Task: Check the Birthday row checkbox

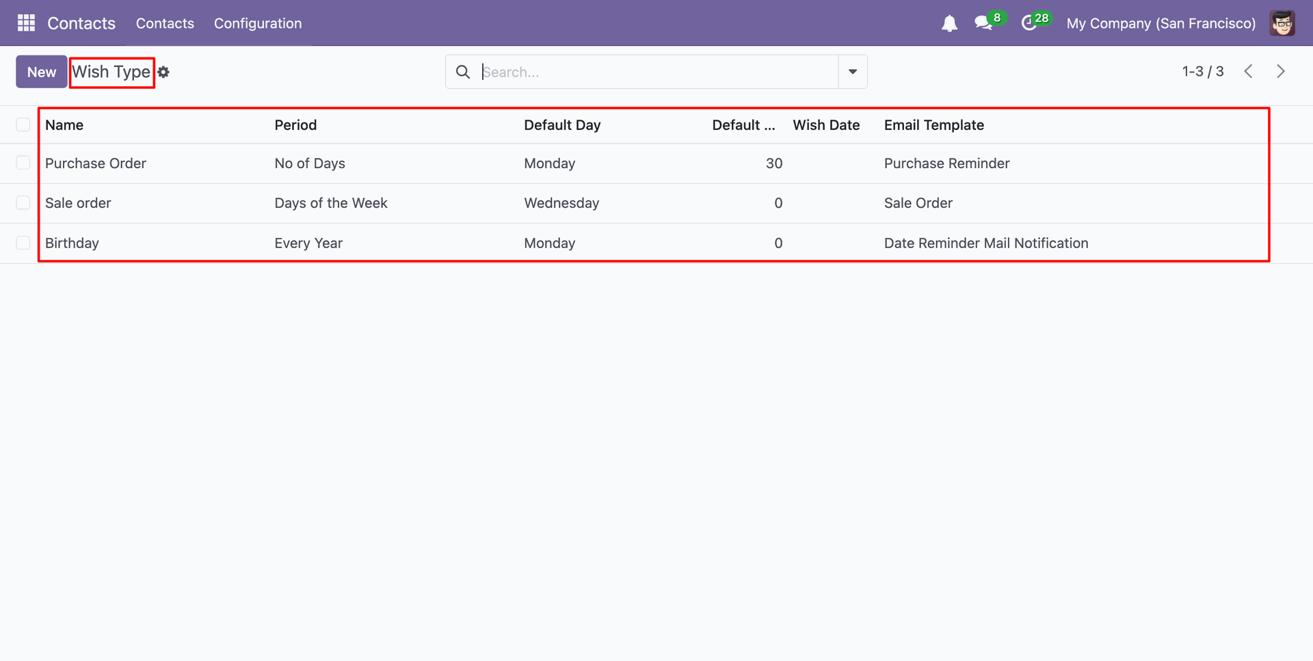Action: (x=23, y=243)
